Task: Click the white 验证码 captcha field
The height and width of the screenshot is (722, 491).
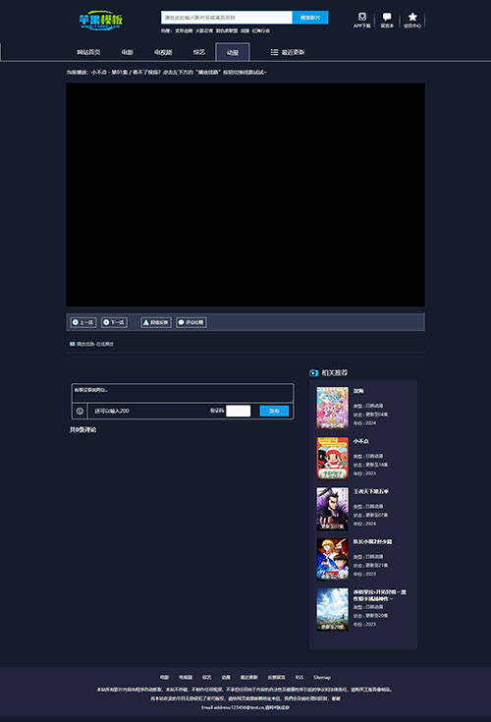Action: click(x=239, y=411)
